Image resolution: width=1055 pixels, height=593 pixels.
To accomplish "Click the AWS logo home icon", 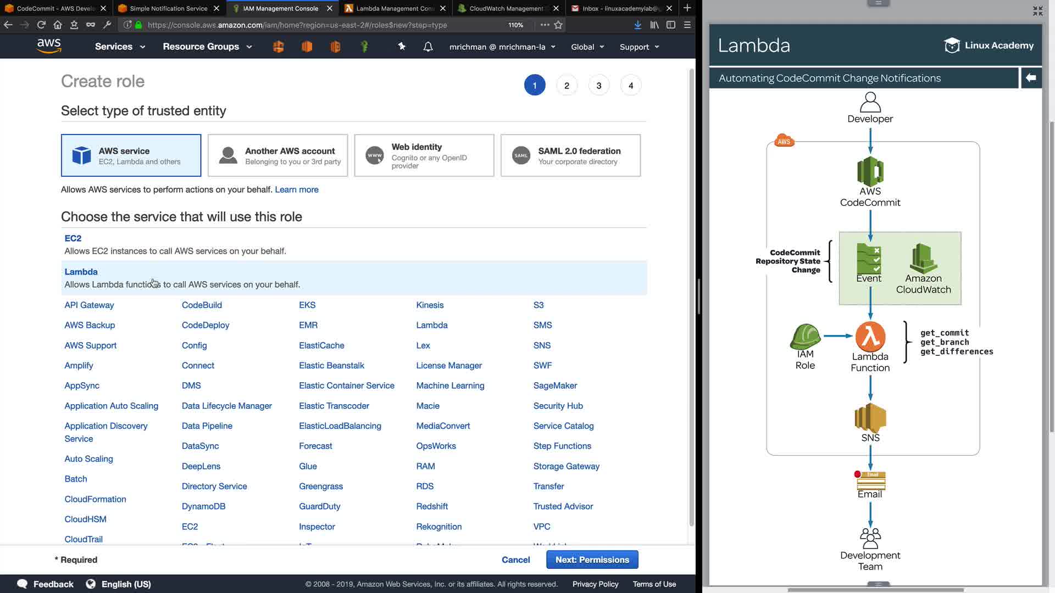I will [x=49, y=46].
